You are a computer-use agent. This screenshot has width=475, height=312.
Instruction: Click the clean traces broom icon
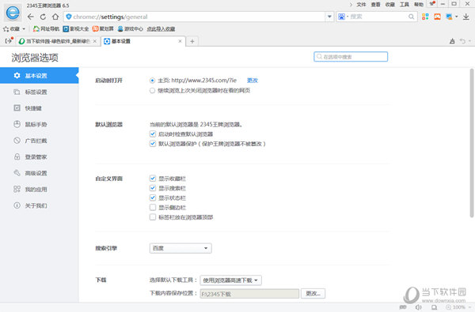pos(452,41)
